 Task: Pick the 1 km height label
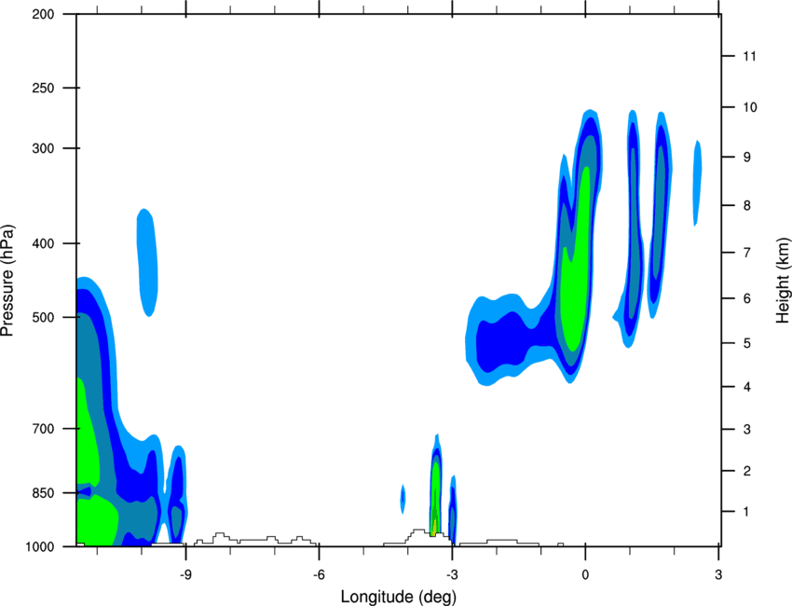tap(746, 512)
